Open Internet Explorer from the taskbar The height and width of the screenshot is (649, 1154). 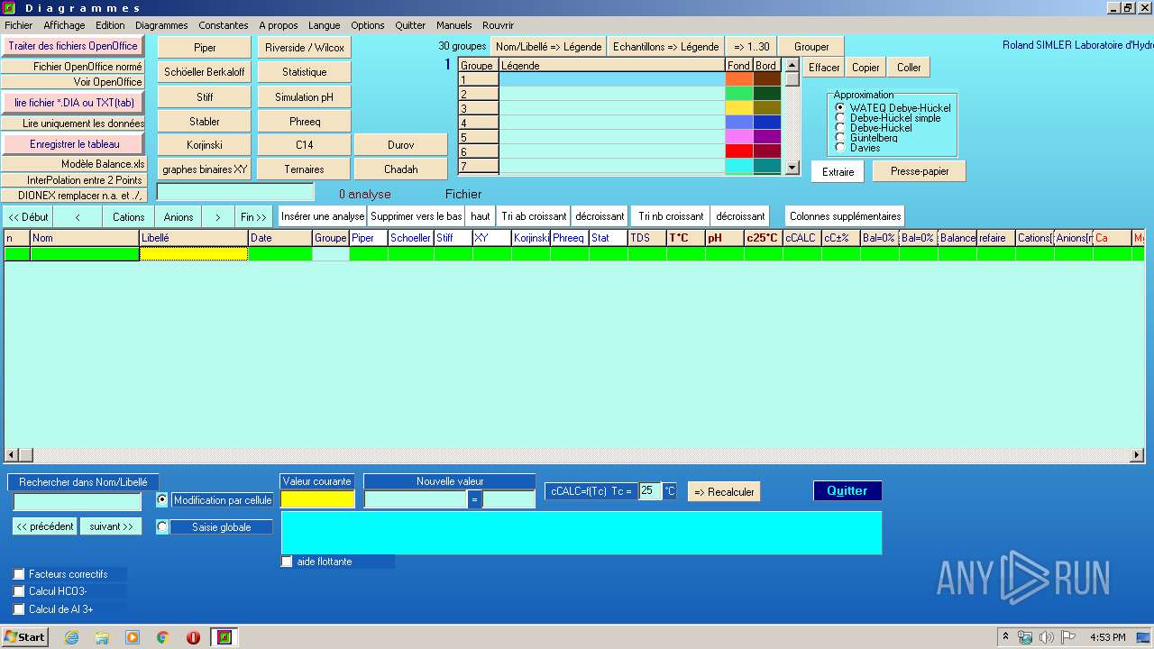(71, 637)
